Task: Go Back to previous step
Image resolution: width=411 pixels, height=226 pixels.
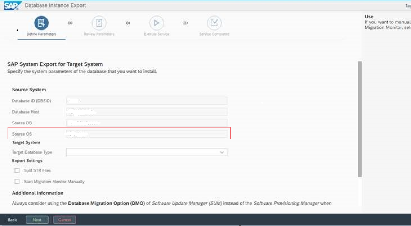Action: (x=12, y=220)
